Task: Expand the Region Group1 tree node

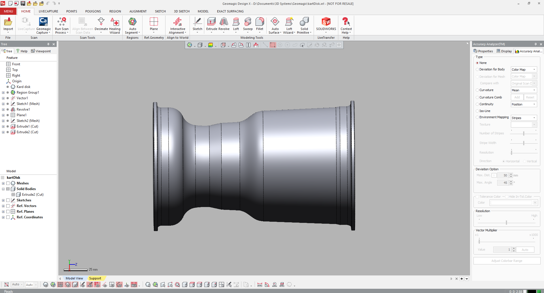Action: [3, 92]
